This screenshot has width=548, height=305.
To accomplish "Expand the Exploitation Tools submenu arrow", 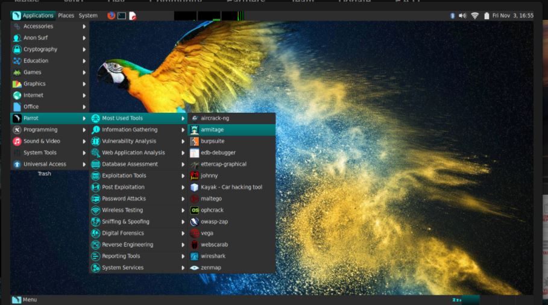I will [183, 176].
